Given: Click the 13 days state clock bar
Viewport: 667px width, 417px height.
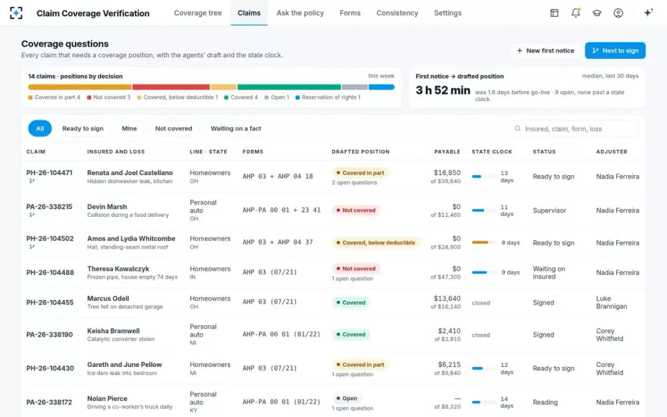Looking at the screenshot, I should point(484,177).
